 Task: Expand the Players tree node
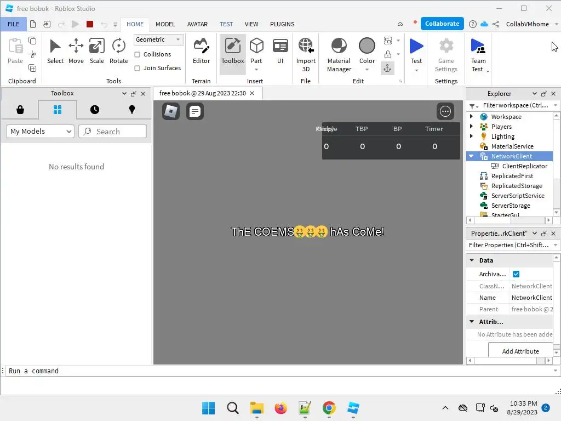coord(471,126)
